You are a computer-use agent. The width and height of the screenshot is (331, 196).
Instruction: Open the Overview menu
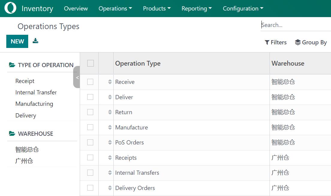tap(76, 8)
